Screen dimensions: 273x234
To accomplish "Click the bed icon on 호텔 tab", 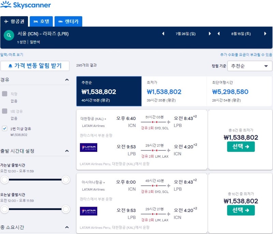I will point(36,21).
